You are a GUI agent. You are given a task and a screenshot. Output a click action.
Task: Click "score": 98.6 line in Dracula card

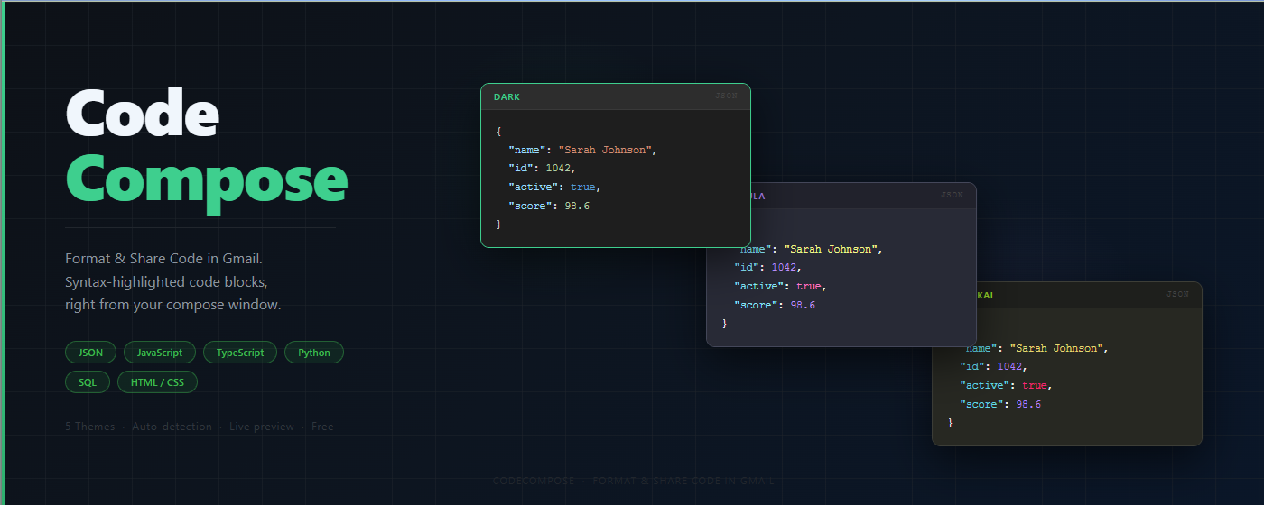pos(775,305)
